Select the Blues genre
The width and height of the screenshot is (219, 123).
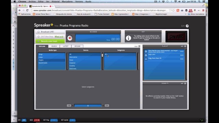tap(85, 60)
